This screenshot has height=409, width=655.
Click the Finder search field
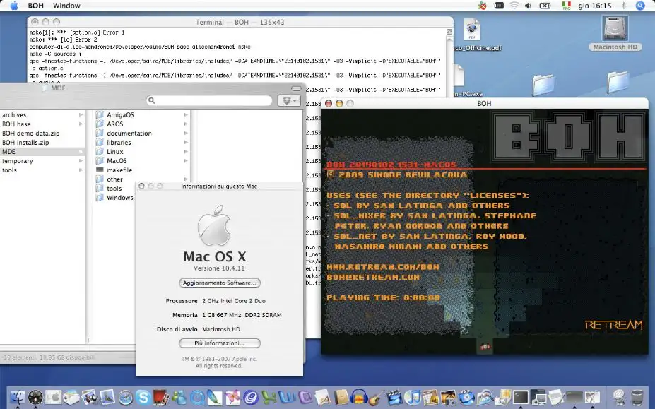pyautogui.click(x=209, y=100)
